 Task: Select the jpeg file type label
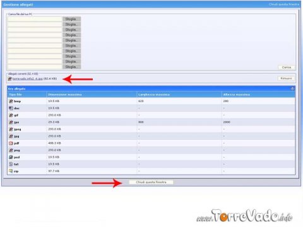18,129
